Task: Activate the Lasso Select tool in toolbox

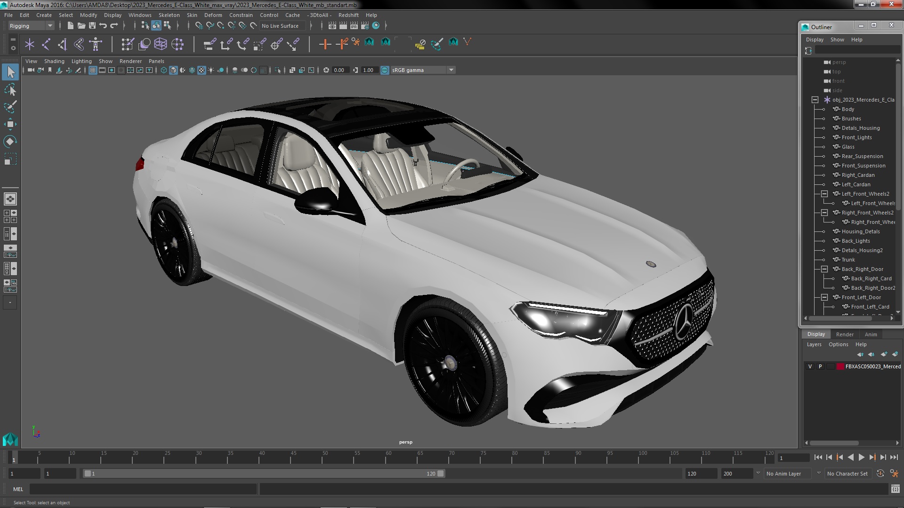Action: pos(10,89)
